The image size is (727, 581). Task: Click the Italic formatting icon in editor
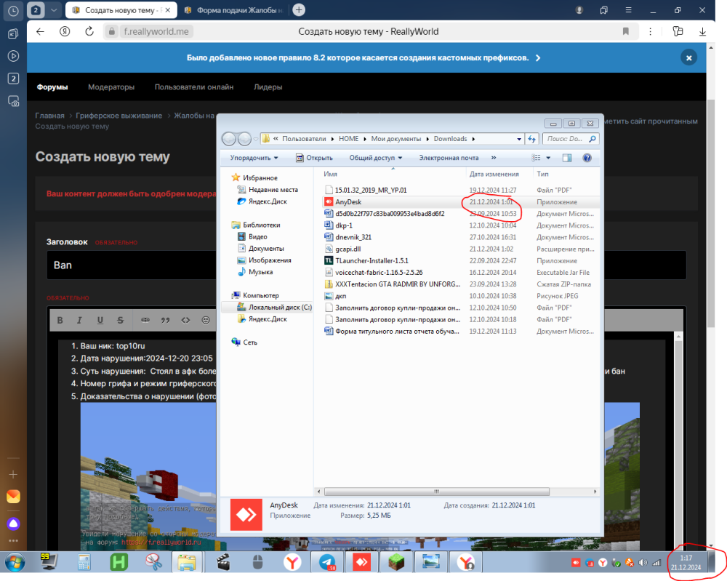coord(79,320)
